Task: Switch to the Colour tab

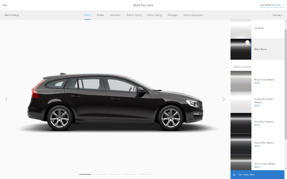Action: pos(88,15)
